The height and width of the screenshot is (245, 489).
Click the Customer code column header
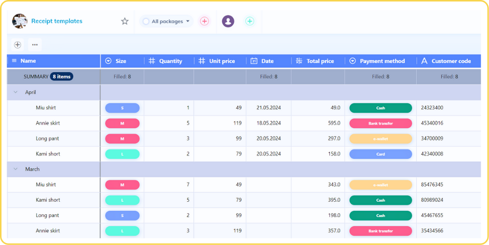coord(451,61)
